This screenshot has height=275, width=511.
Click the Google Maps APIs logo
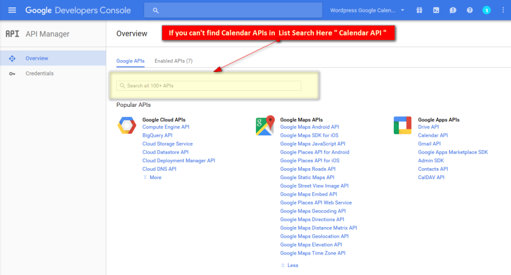pos(265,125)
